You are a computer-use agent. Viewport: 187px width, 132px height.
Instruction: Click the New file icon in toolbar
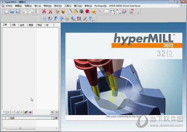pyautogui.click(x=6, y=12)
